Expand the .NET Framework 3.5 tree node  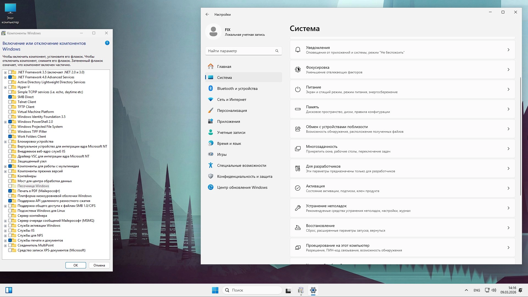5,73
